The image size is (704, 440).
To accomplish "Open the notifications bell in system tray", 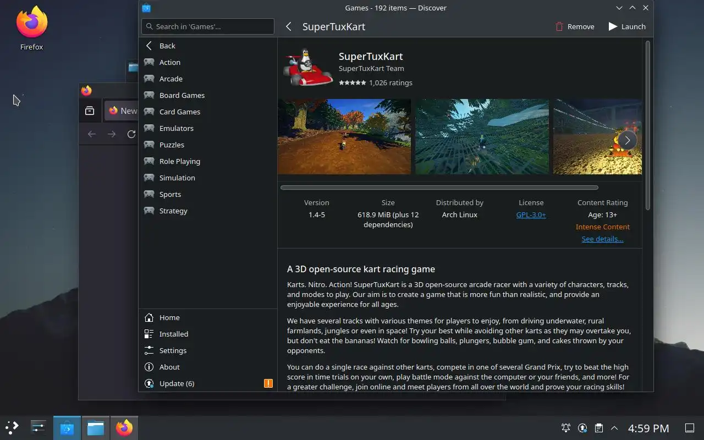I will [565, 428].
